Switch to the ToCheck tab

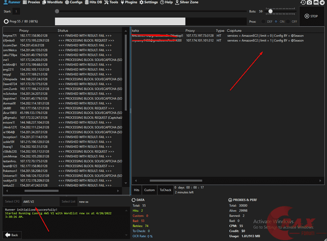tap(165, 190)
